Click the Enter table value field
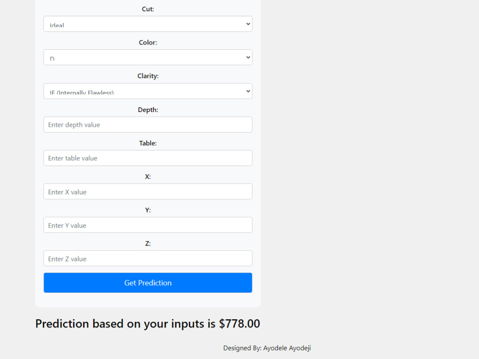 coord(148,158)
